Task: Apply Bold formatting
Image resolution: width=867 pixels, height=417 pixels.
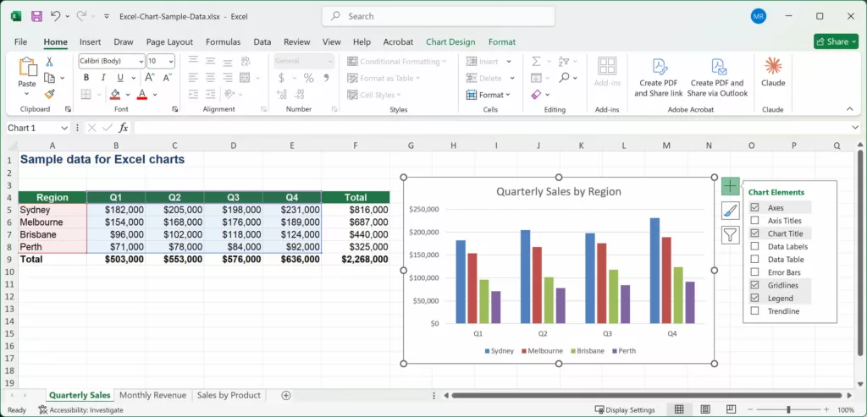Action: pyautogui.click(x=87, y=78)
